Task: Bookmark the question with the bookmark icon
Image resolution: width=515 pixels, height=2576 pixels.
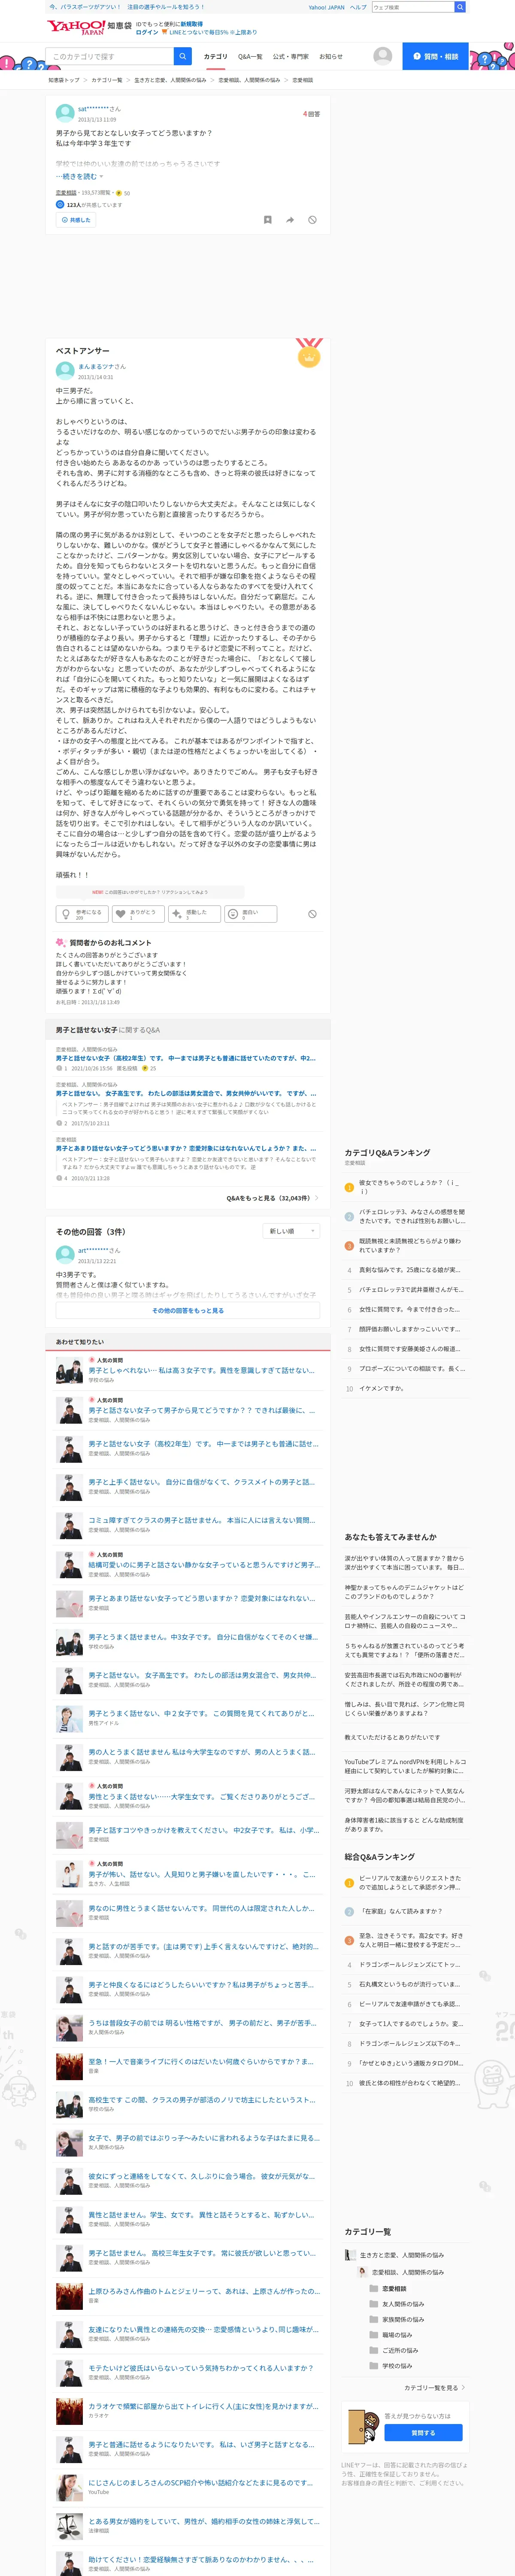Action: (x=267, y=220)
